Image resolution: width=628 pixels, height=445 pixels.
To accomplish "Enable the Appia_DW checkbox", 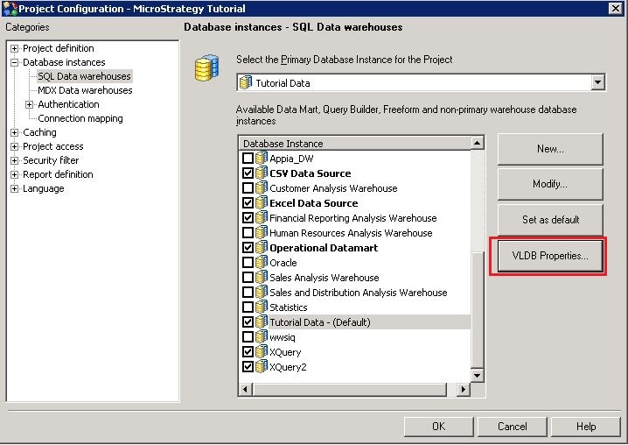I will coord(248,158).
